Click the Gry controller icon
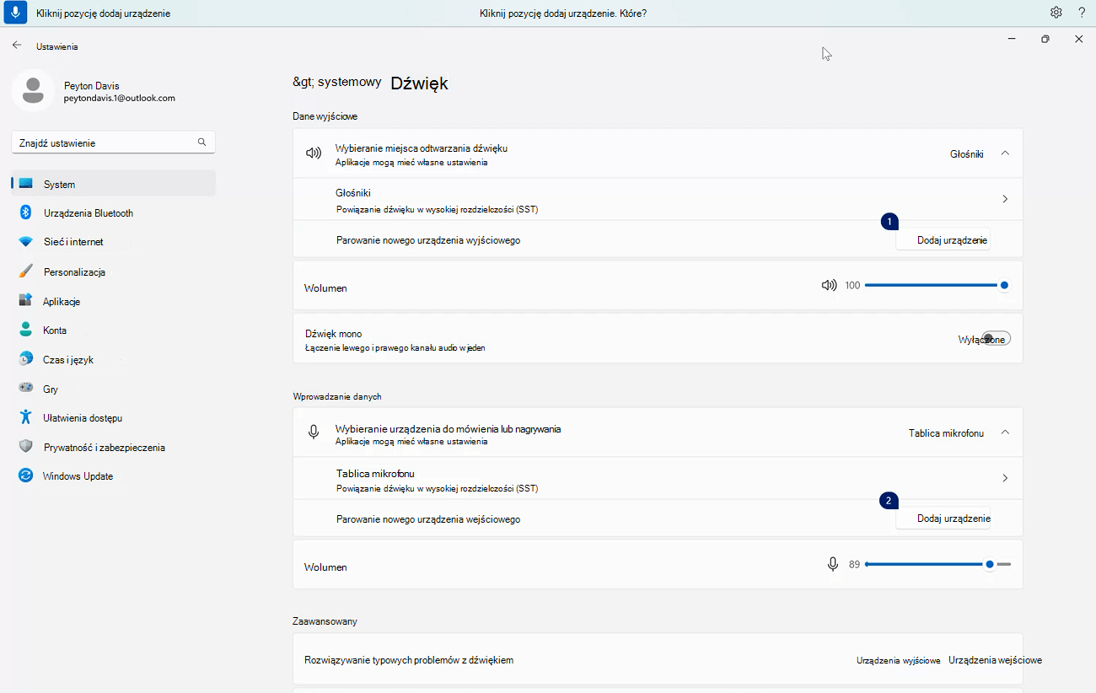Viewport: 1096px width, 693px height. tap(26, 389)
